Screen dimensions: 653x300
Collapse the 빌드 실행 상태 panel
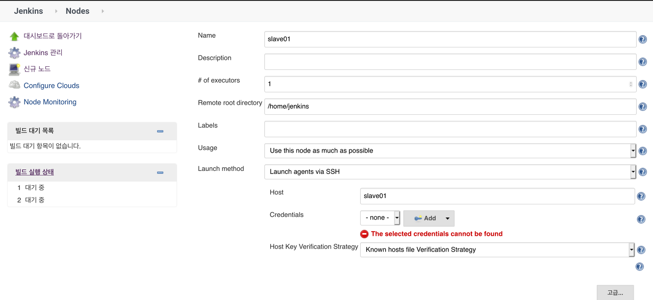coord(160,172)
